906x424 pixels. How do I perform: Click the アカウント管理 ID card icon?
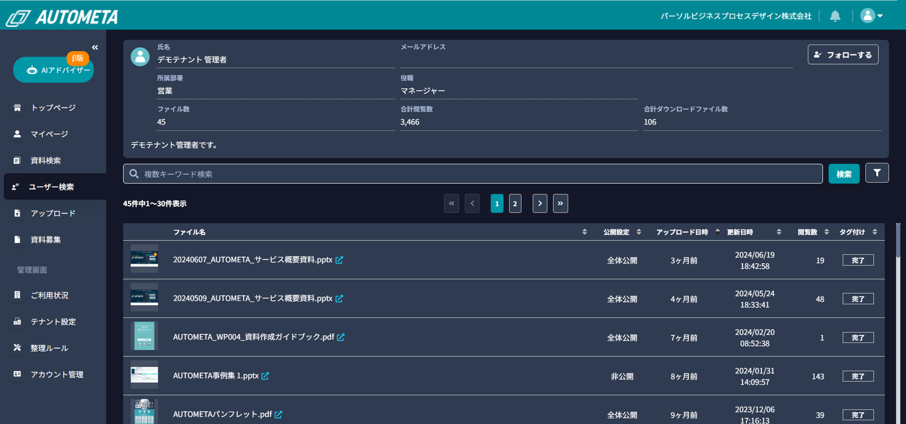pos(17,374)
